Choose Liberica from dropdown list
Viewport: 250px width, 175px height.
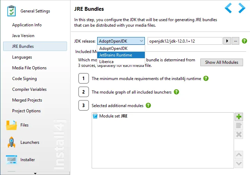tap(121, 62)
